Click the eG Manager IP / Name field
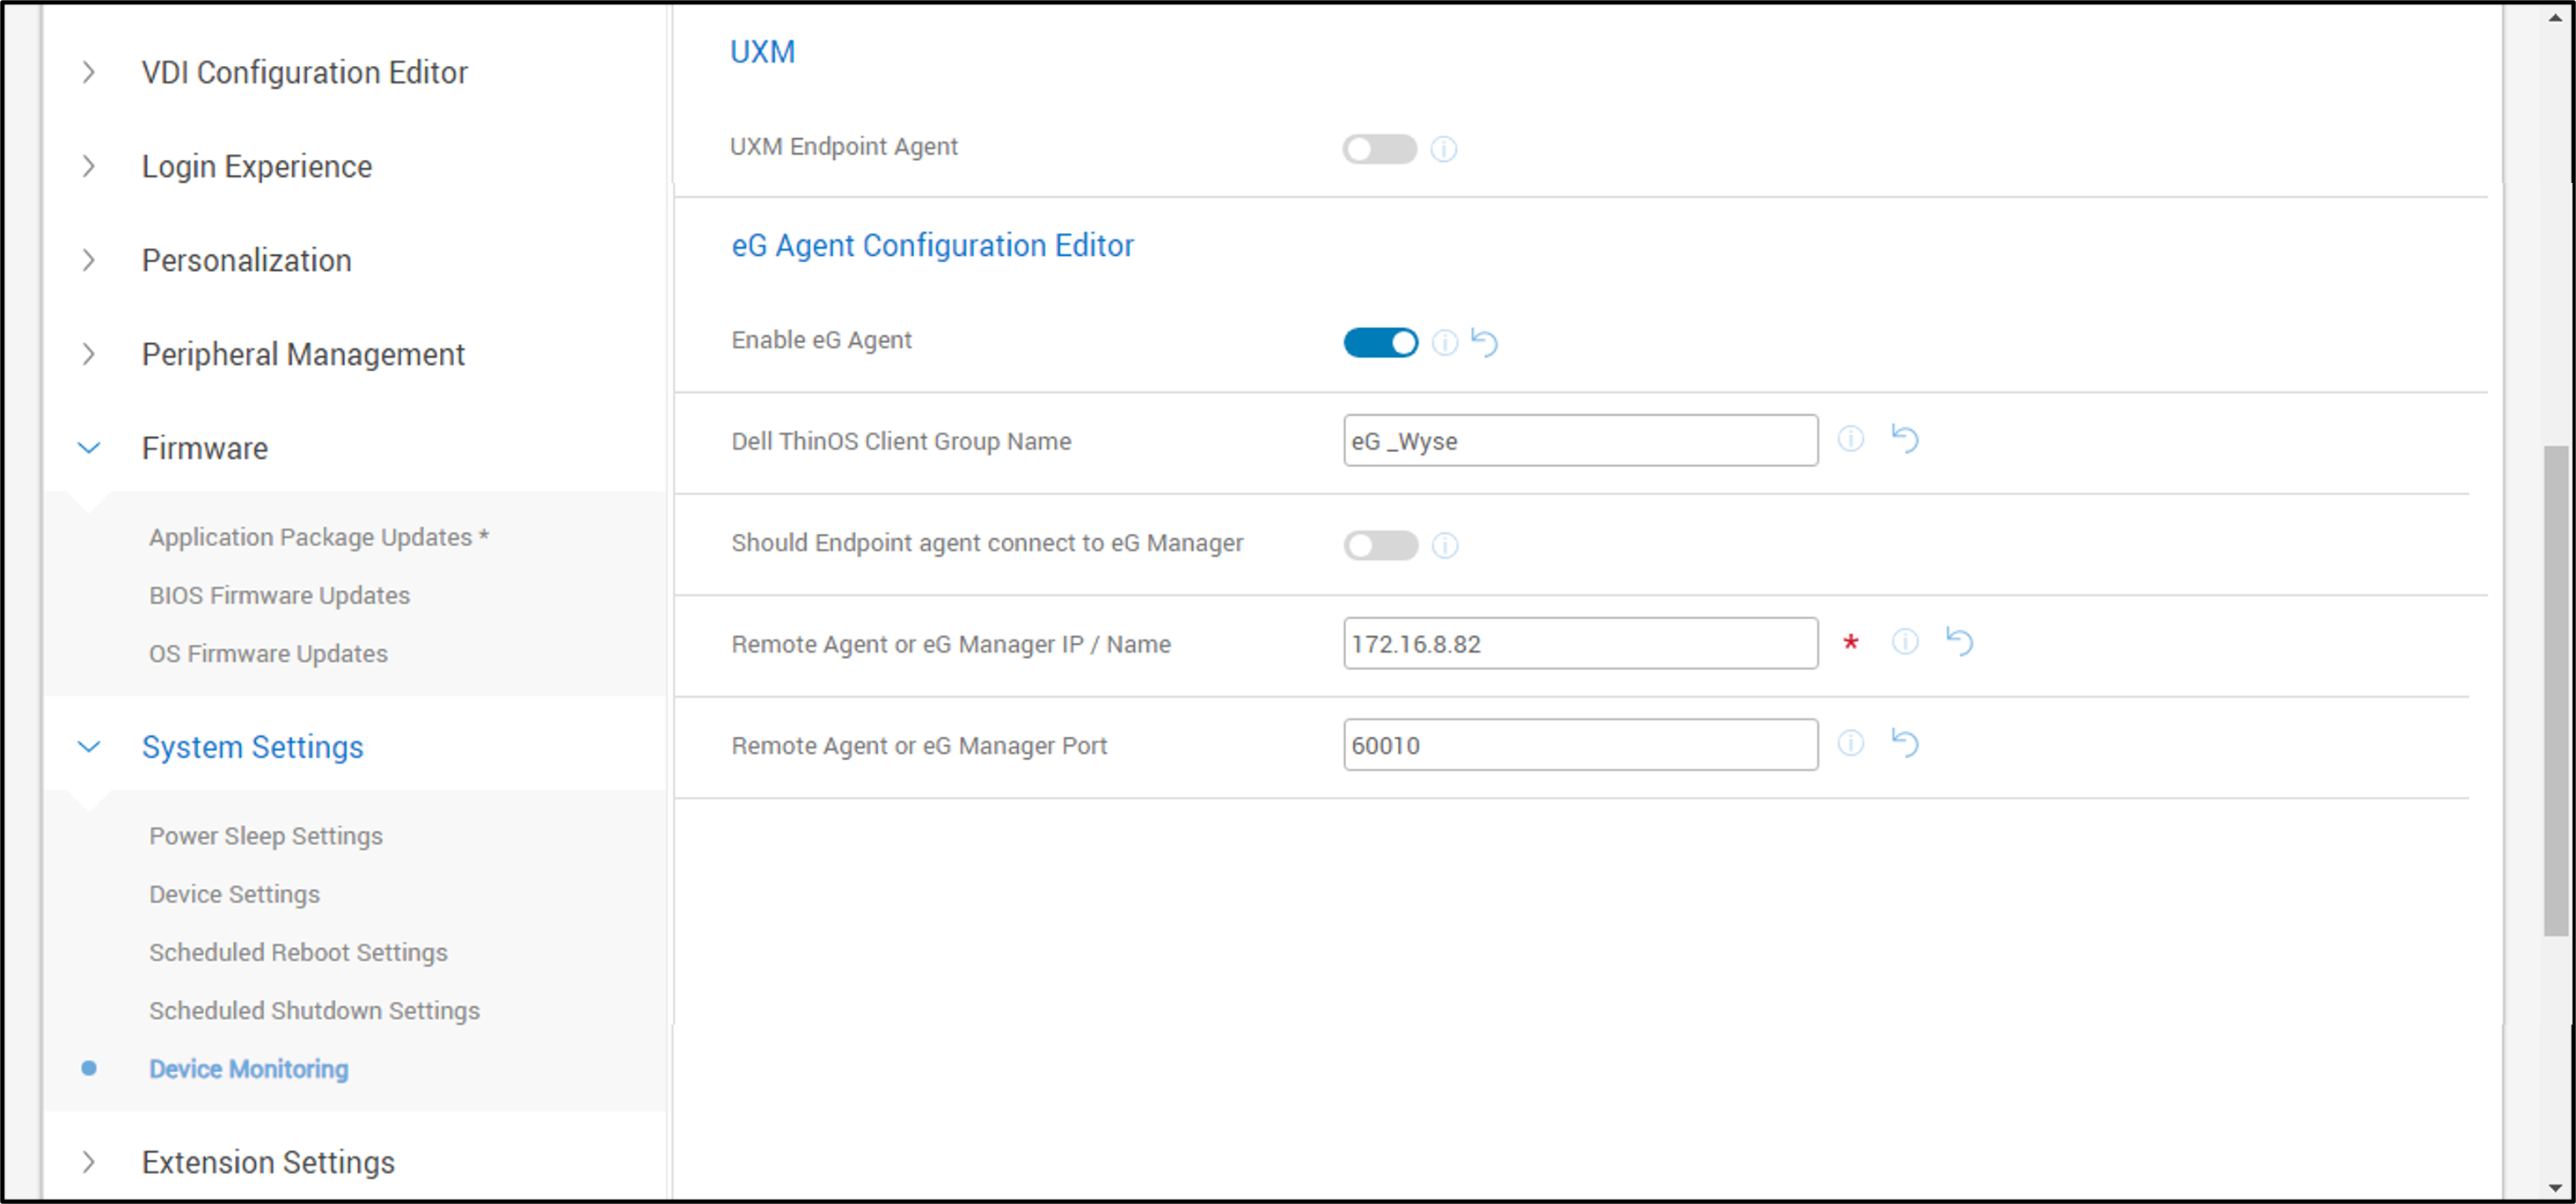 [x=1580, y=644]
